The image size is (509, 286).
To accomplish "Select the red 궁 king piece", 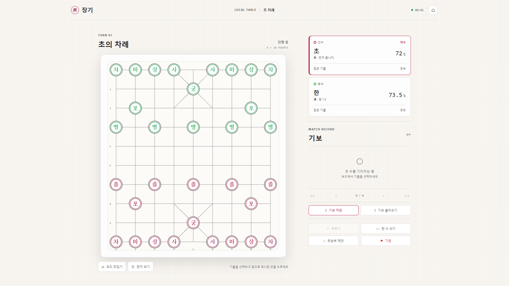I will coord(193,223).
